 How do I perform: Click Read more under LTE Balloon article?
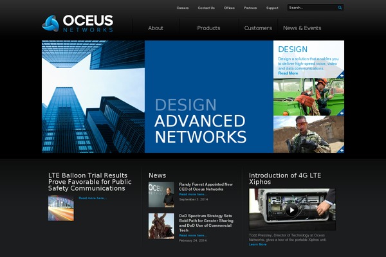(x=93, y=198)
